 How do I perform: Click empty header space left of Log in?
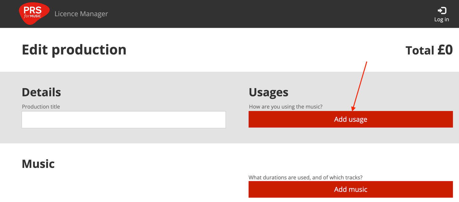point(275,14)
